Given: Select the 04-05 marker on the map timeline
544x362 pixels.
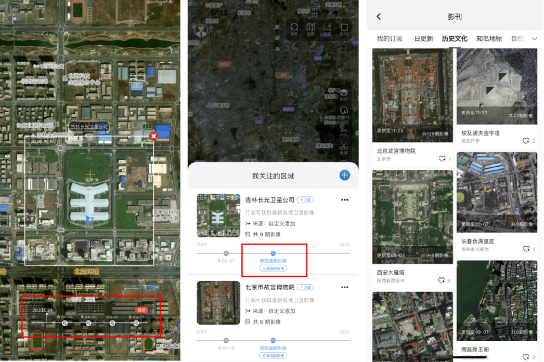Looking at the screenshot, I should pos(89,323).
